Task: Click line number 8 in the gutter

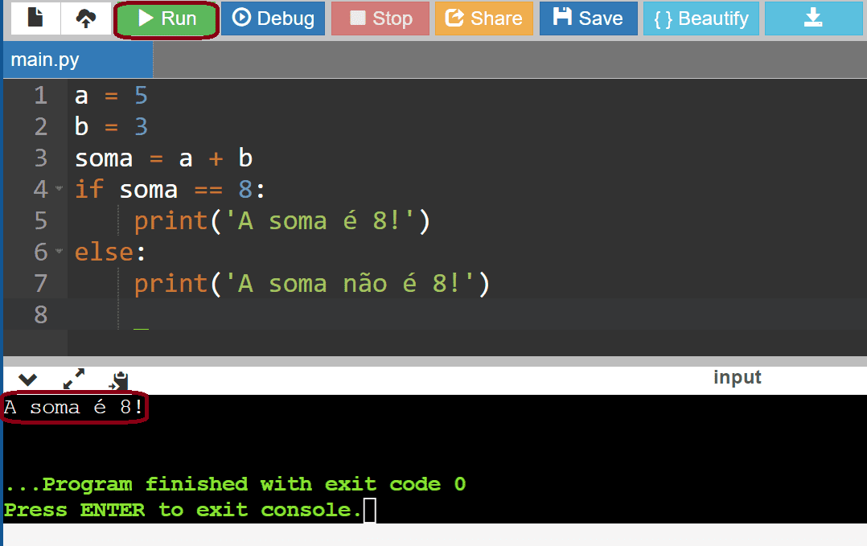Action: 40,314
